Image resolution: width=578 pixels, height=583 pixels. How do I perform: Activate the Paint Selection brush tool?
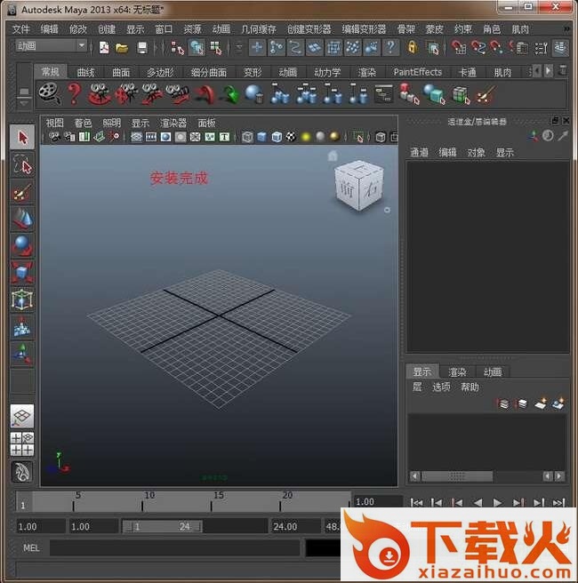[22, 193]
